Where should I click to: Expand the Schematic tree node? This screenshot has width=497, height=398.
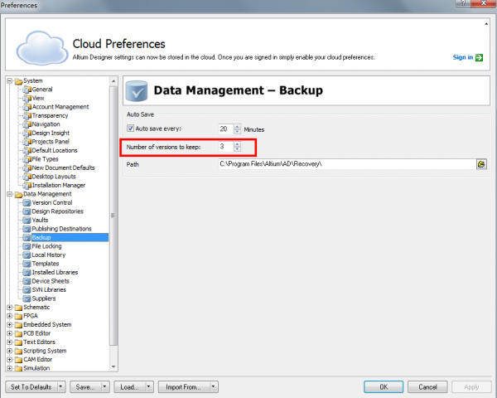(x=9, y=307)
